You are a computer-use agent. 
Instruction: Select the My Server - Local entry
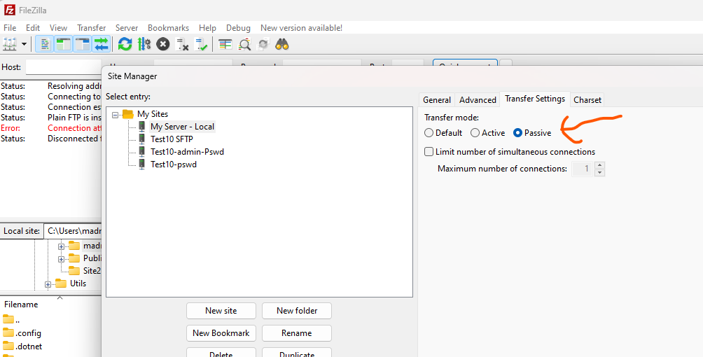(x=183, y=127)
